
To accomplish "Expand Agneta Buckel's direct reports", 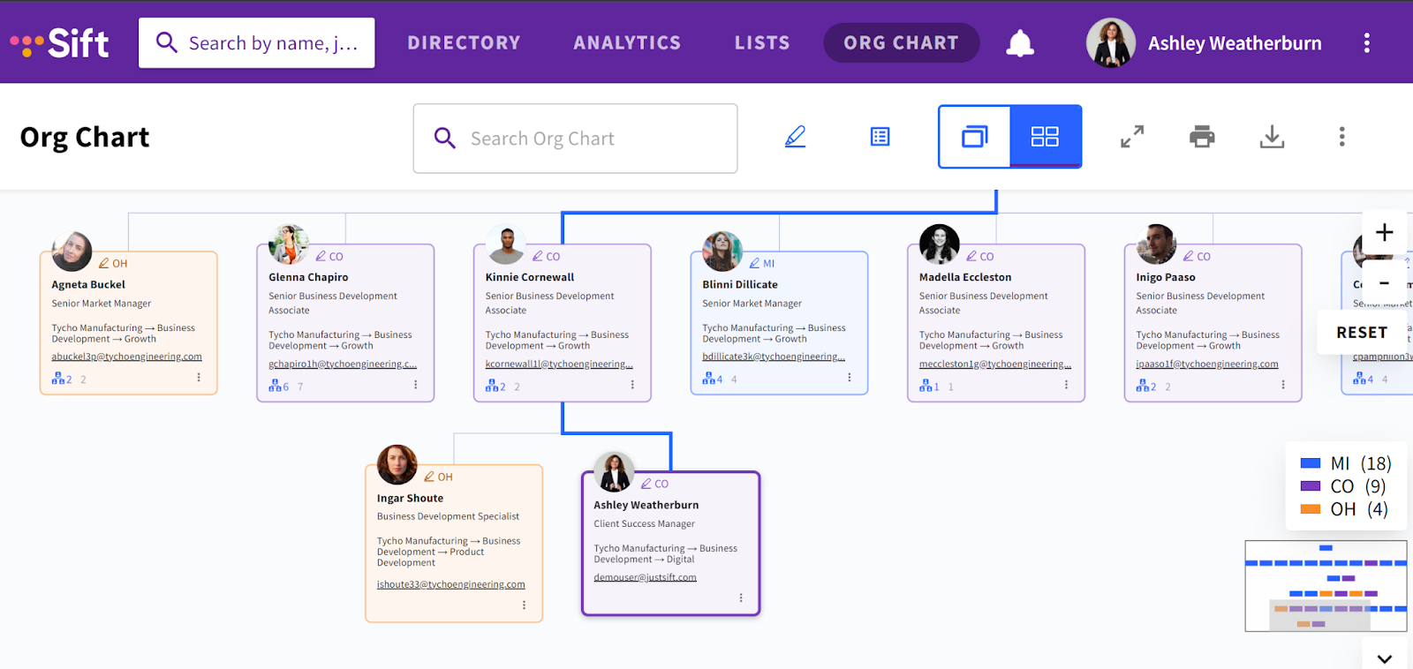I will coord(62,380).
